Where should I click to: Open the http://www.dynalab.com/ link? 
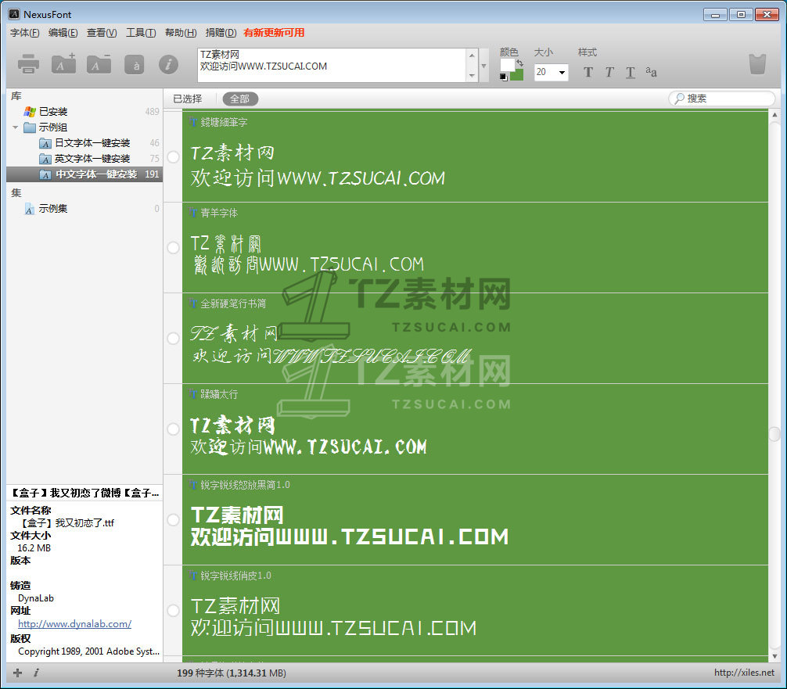75,624
